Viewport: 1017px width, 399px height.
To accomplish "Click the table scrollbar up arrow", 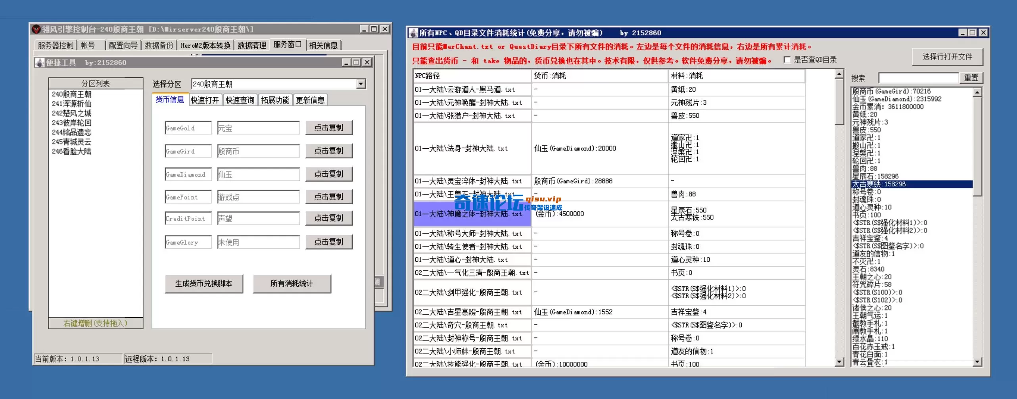I will (839, 74).
